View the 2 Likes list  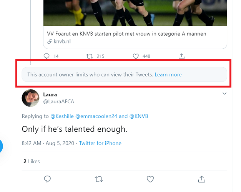pos(32,161)
